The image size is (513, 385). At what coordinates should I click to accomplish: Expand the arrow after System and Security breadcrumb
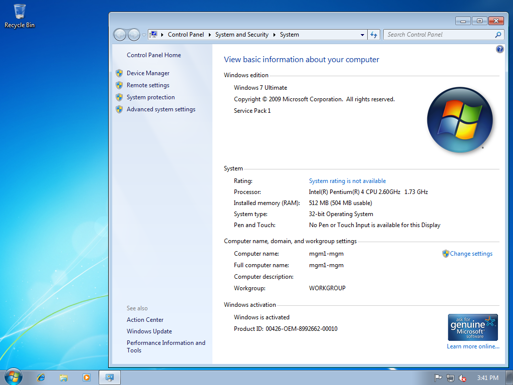click(273, 35)
